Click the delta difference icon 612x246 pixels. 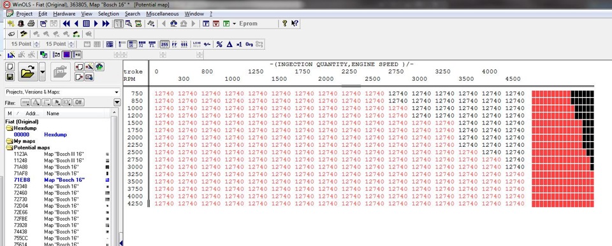click(x=229, y=44)
